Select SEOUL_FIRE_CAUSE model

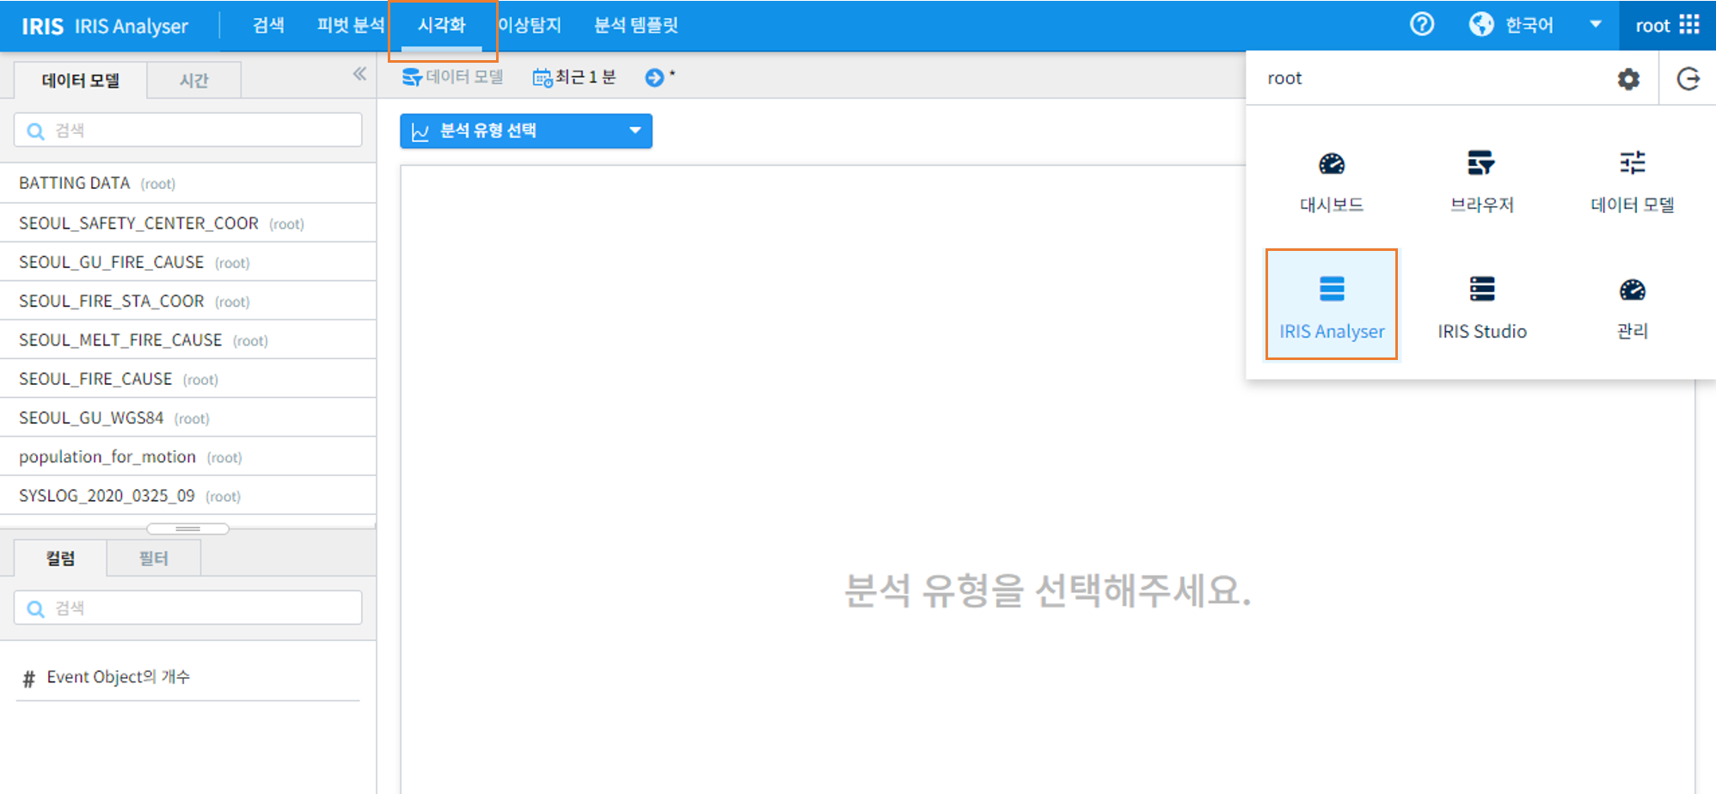click(188, 379)
